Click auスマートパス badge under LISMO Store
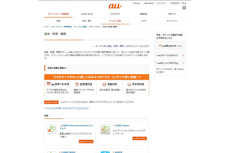This screenshot has width=230, height=153. point(86,142)
